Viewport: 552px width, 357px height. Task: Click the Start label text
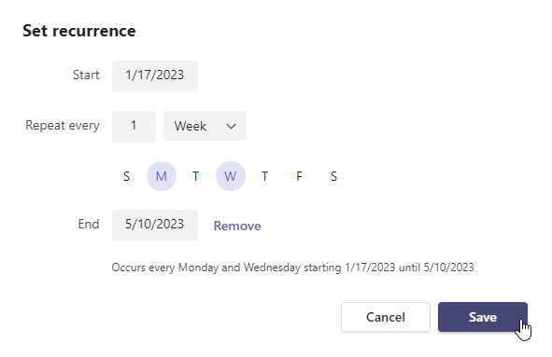click(86, 75)
